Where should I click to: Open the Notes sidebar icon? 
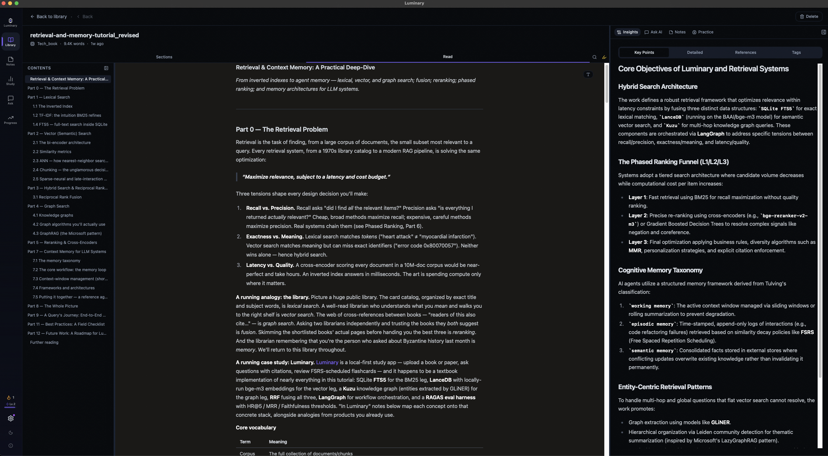pos(10,61)
